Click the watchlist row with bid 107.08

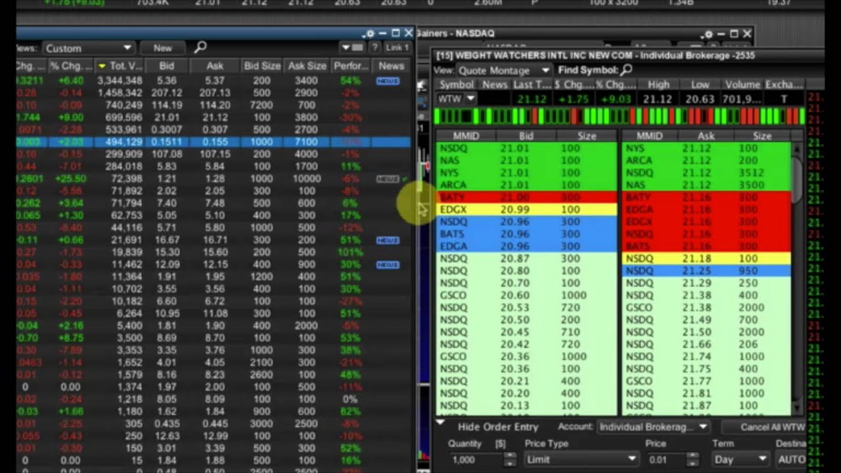coord(214,154)
